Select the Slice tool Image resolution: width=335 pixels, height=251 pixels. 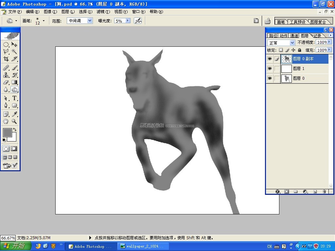tap(14, 59)
